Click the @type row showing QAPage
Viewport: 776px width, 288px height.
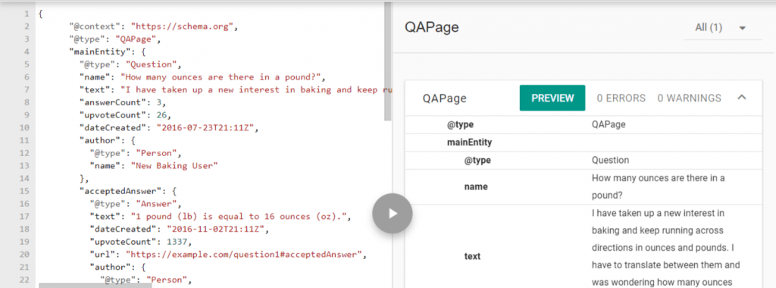tap(584, 125)
